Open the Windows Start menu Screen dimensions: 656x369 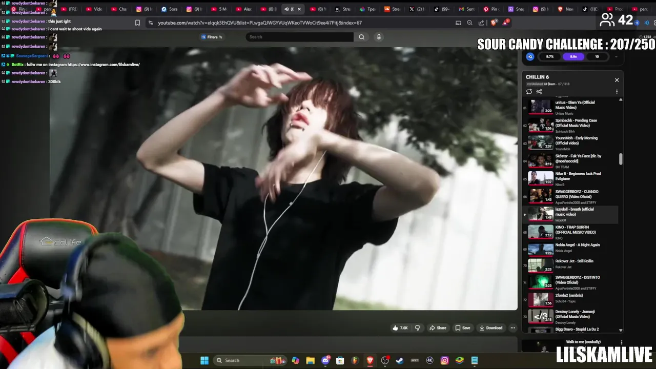(204, 360)
